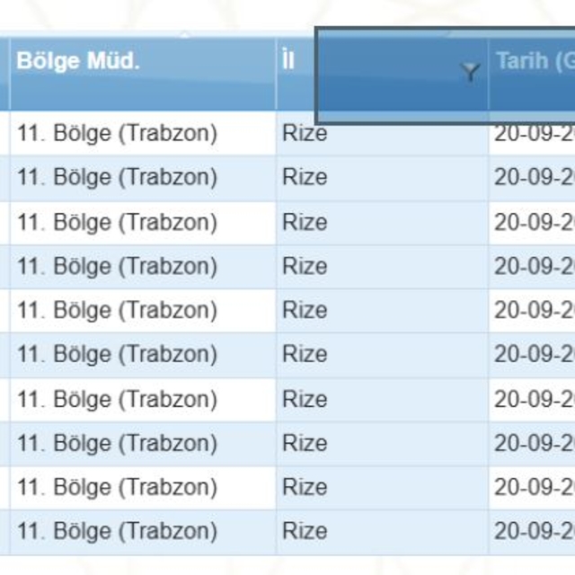Select the first row's 11. Bölge (Trabzon) cell
Image resolution: width=575 pixels, height=575 pixels.
pyautogui.click(x=117, y=134)
